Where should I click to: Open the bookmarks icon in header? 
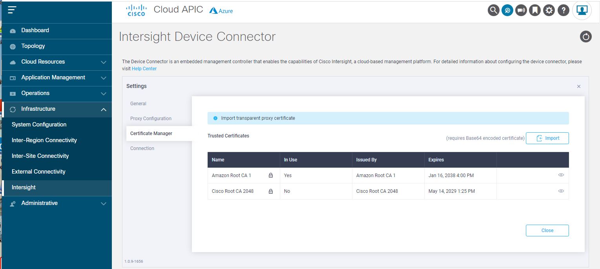pyautogui.click(x=535, y=10)
